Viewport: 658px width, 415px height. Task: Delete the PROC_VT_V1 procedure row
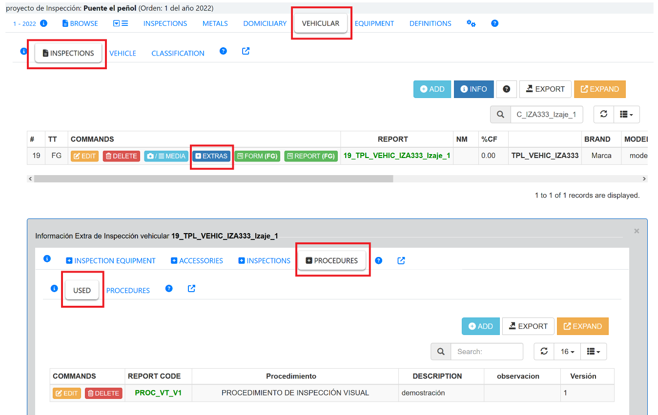click(x=103, y=393)
